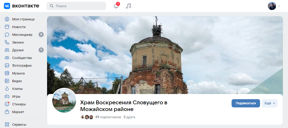Open Stickers smiley icon in sidebar
The width and height of the screenshot is (288, 128).
(7, 104)
